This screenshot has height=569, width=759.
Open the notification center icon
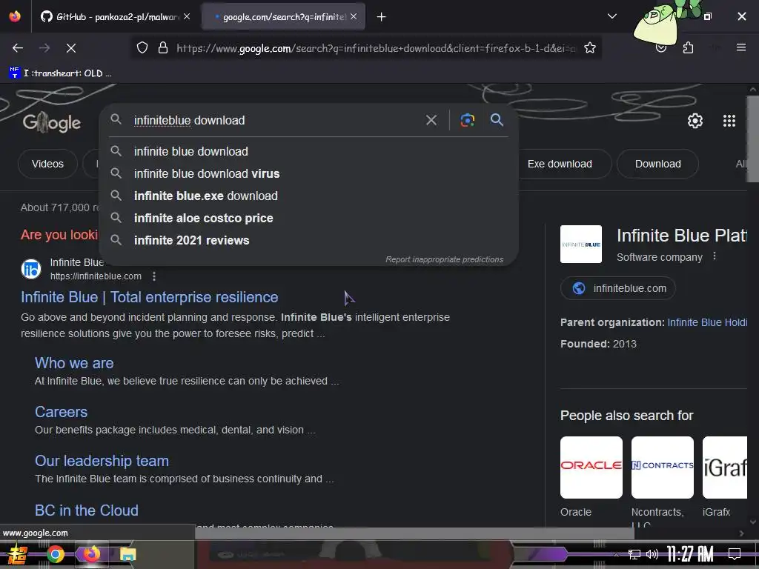[735, 554]
